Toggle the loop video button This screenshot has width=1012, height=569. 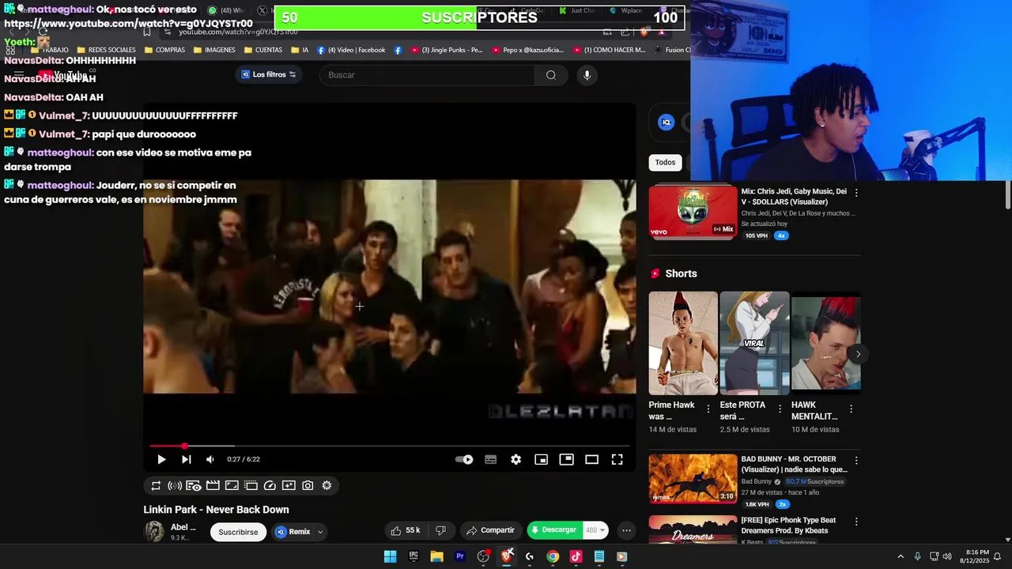click(156, 485)
